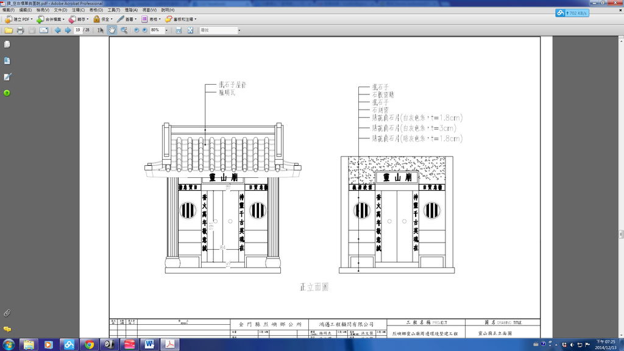
Task: Open the 檢視(V) menu
Action: tap(43, 10)
